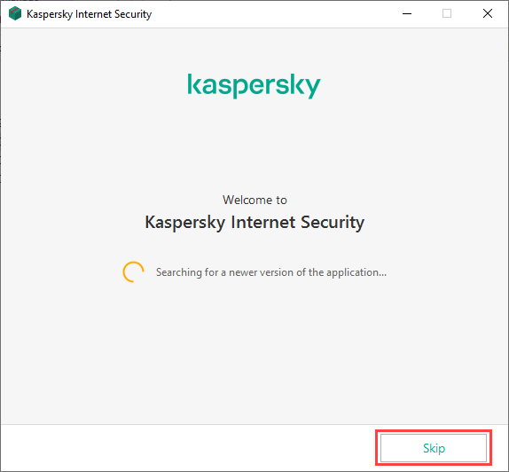Click the green kaspersky logo
The image size is (509, 472).
(254, 86)
